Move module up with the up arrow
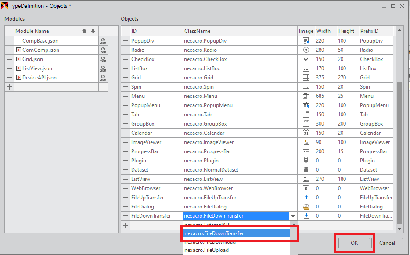The height and width of the screenshot is (255, 410). tap(84, 31)
